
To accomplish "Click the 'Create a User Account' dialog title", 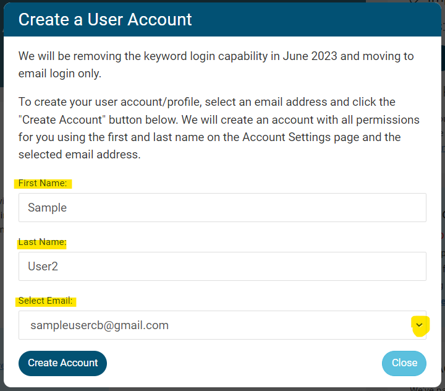I will point(105,20).
